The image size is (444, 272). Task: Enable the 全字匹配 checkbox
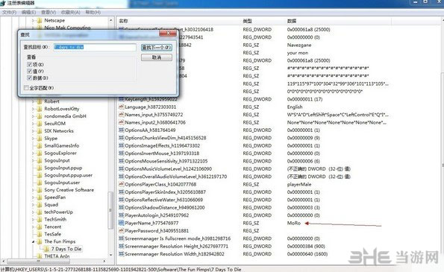point(26,88)
